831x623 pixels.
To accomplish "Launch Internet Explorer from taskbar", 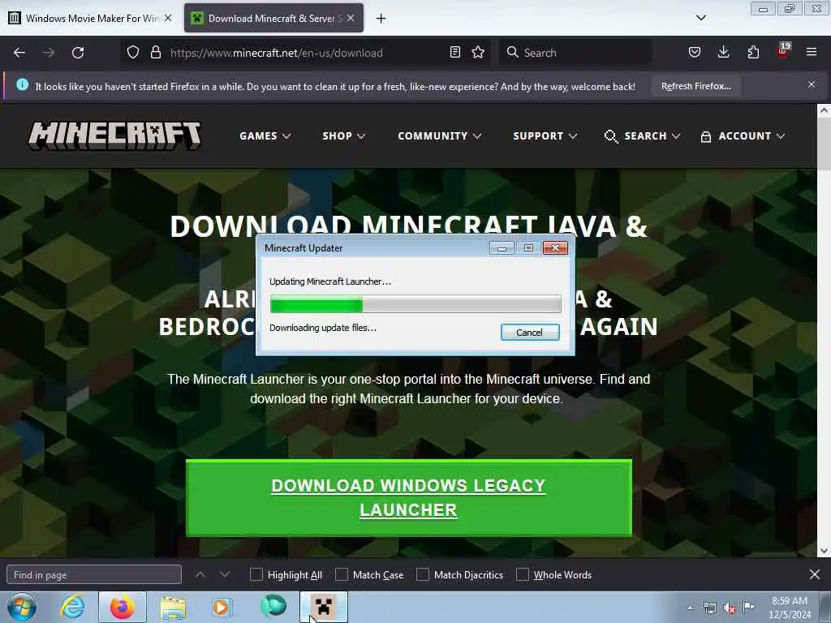I will (x=72, y=607).
